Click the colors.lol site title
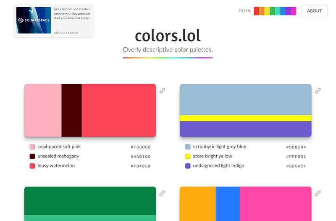This screenshot has width=336, height=221. point(168,36)
